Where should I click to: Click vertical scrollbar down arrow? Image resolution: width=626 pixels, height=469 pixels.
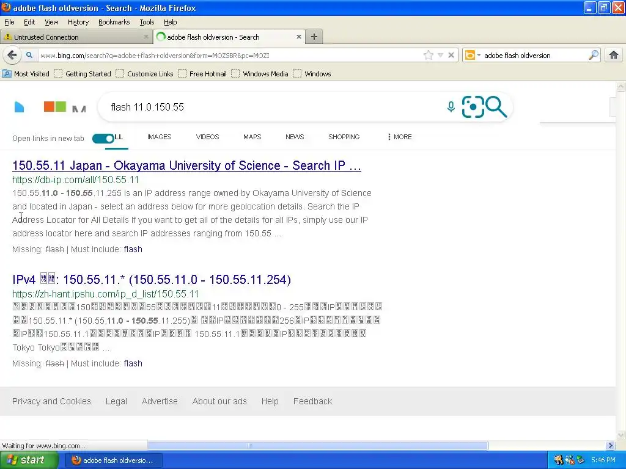(x=621, y=435)
